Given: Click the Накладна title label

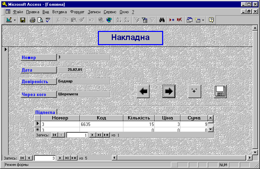Looking at the screenshot, I should [131, 38].
